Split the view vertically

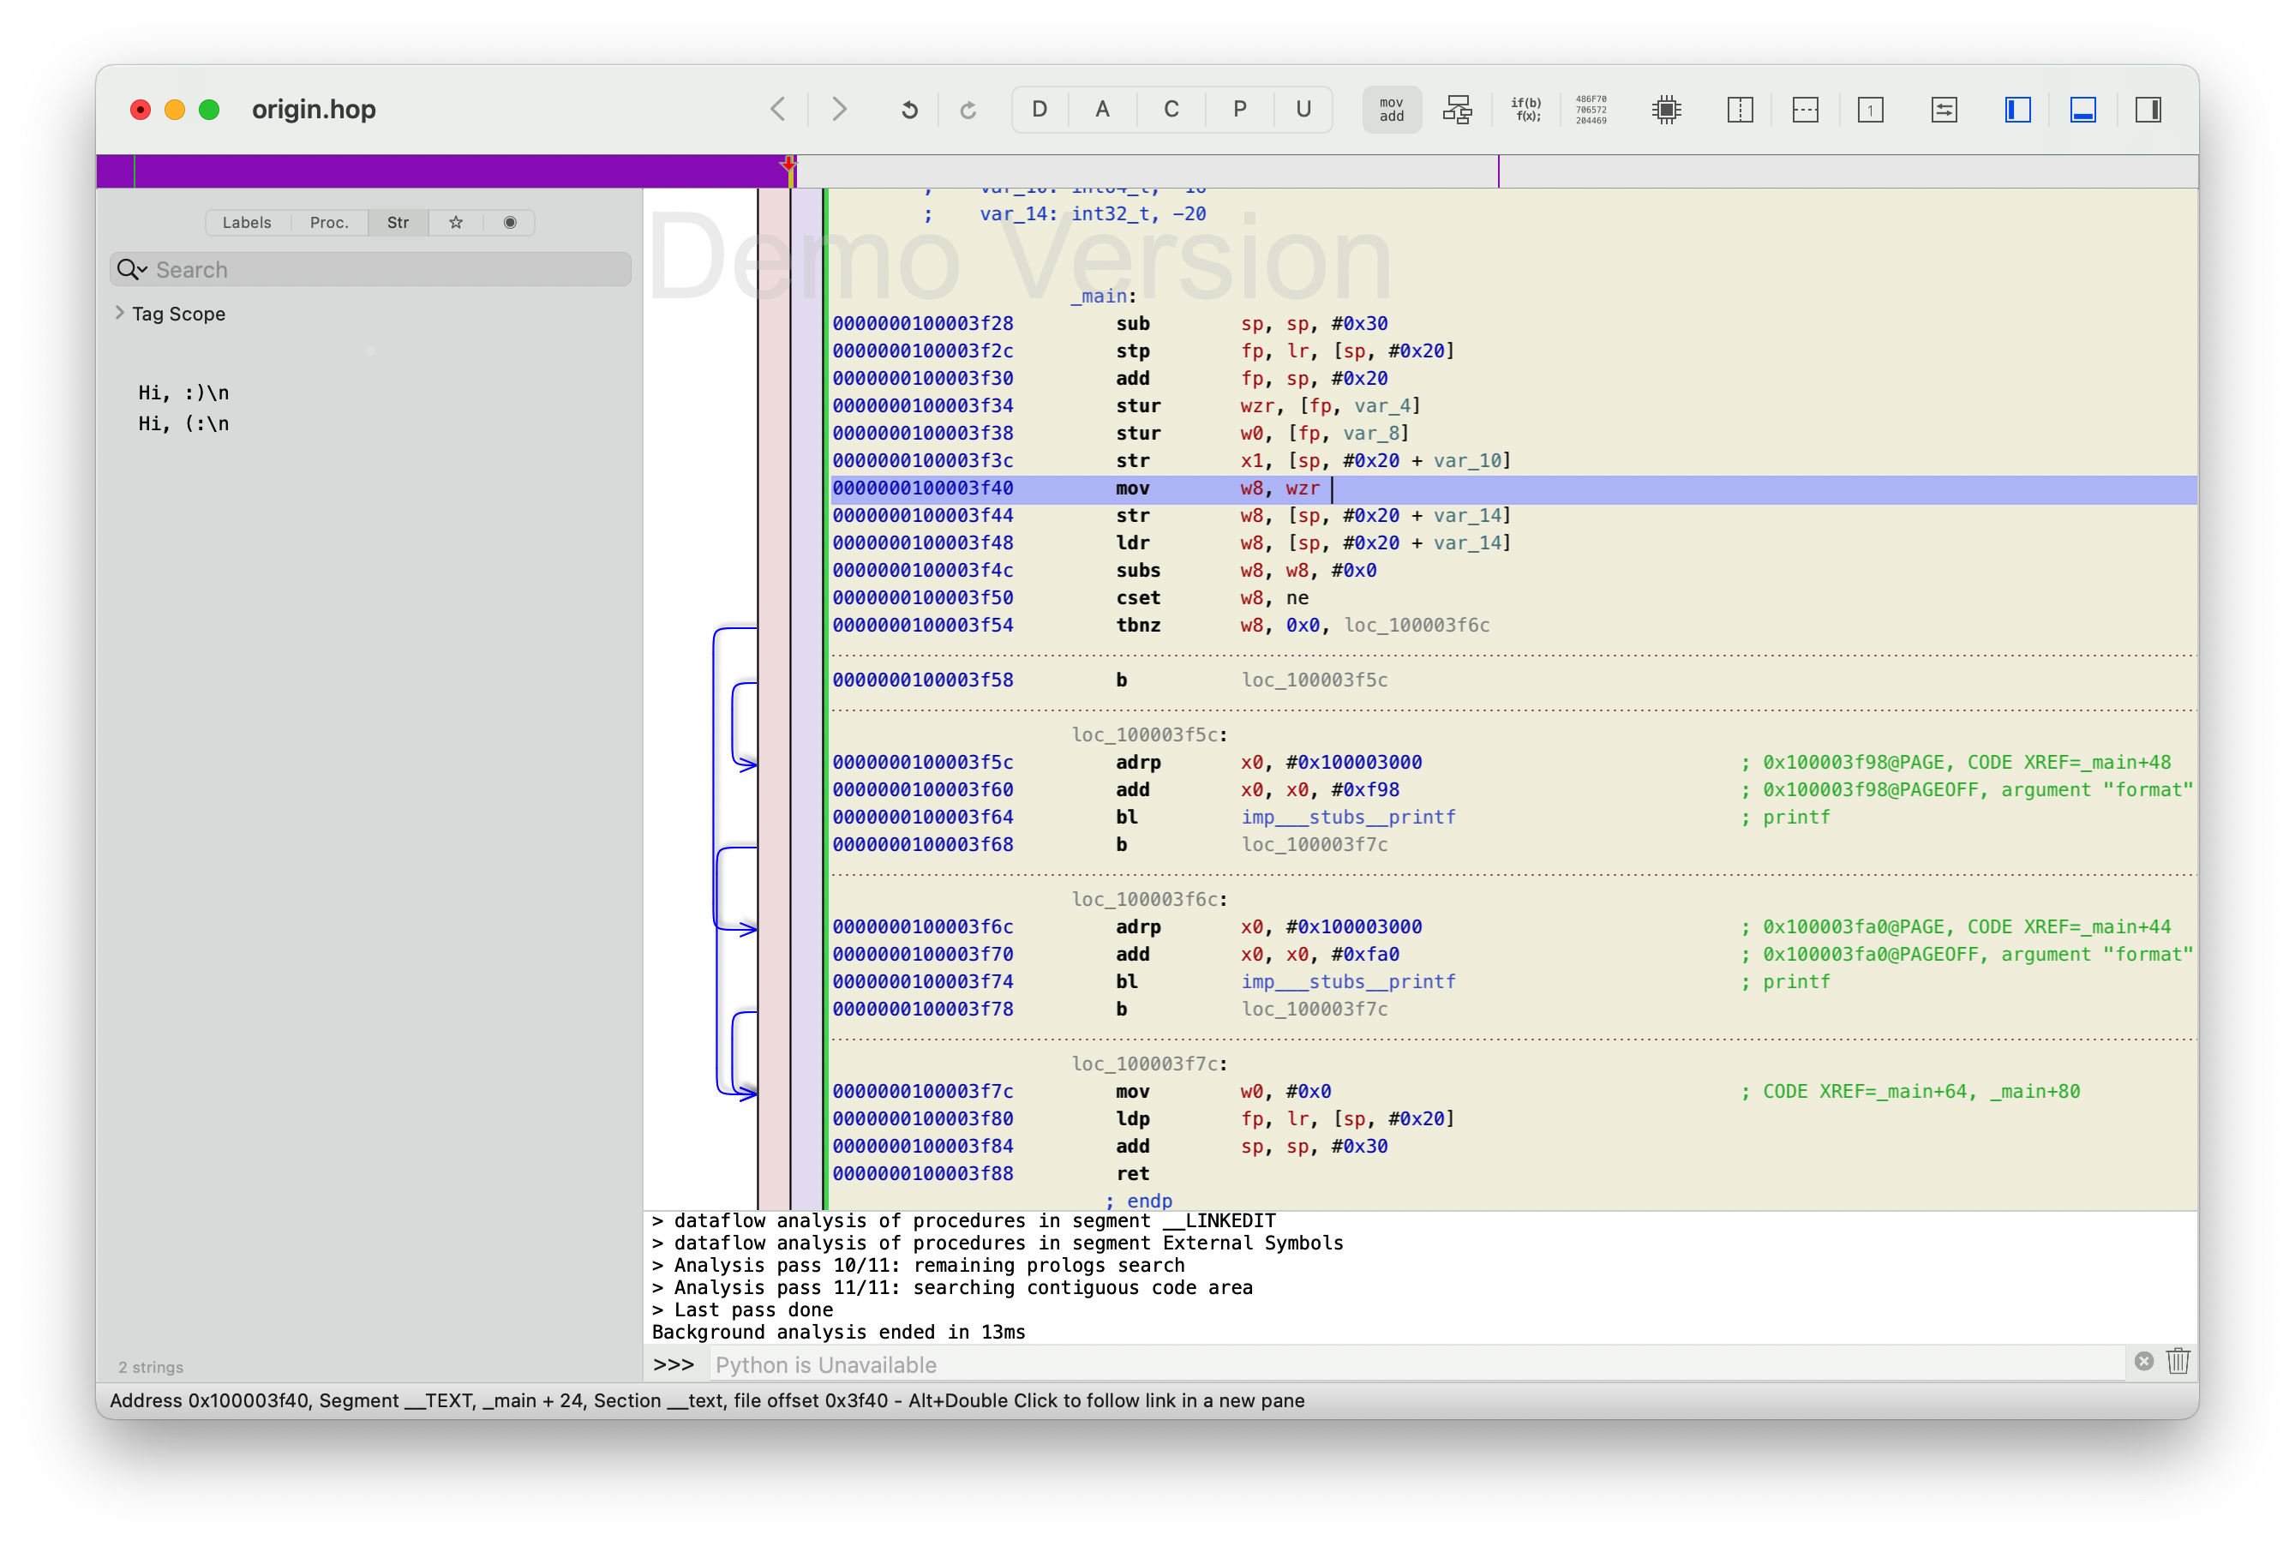1740,110
